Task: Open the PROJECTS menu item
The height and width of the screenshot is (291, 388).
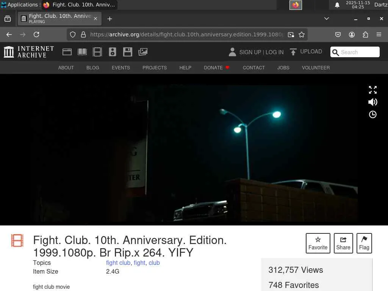Action: point(155,68)
